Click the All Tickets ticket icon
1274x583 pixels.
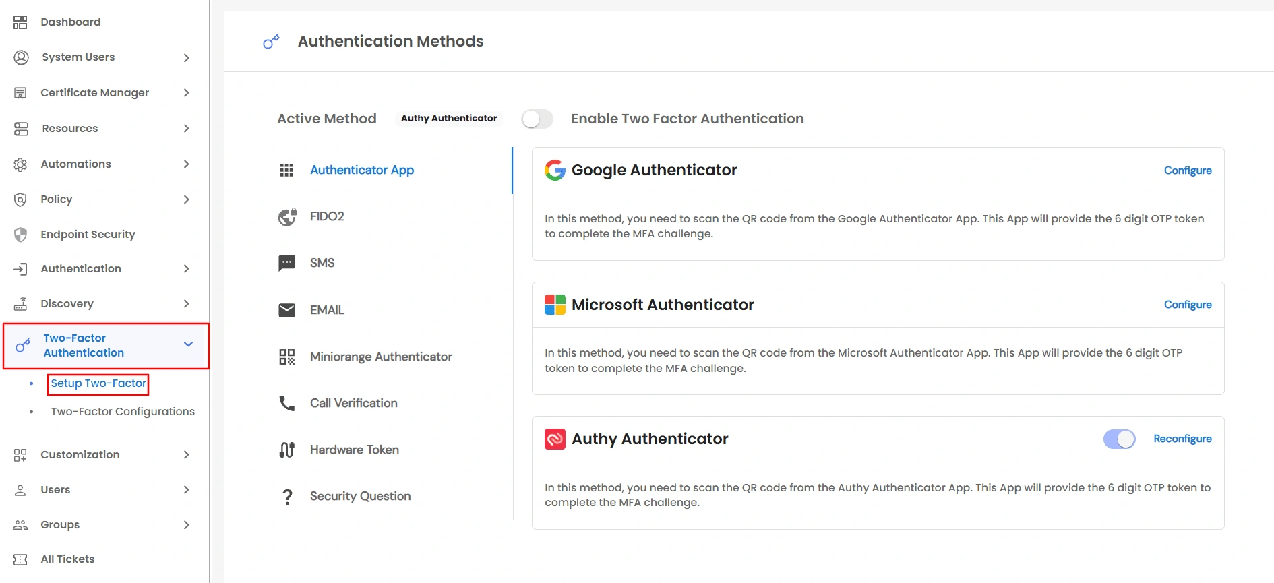[20, 559]
